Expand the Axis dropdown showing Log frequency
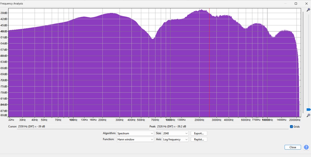The height and width of the screenshot is (157, 311). [x=175, y=139]
